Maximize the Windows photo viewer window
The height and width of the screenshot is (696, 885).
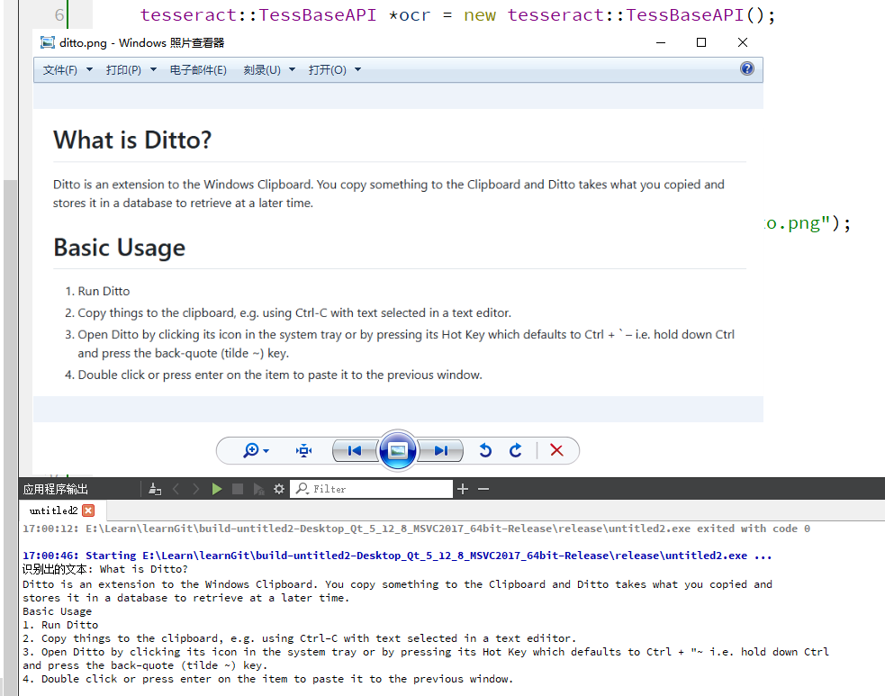point(701,42)
